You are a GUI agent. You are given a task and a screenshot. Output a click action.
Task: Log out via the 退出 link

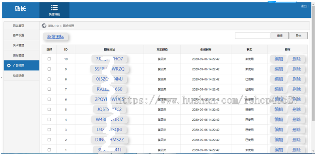tap(304, 6)
